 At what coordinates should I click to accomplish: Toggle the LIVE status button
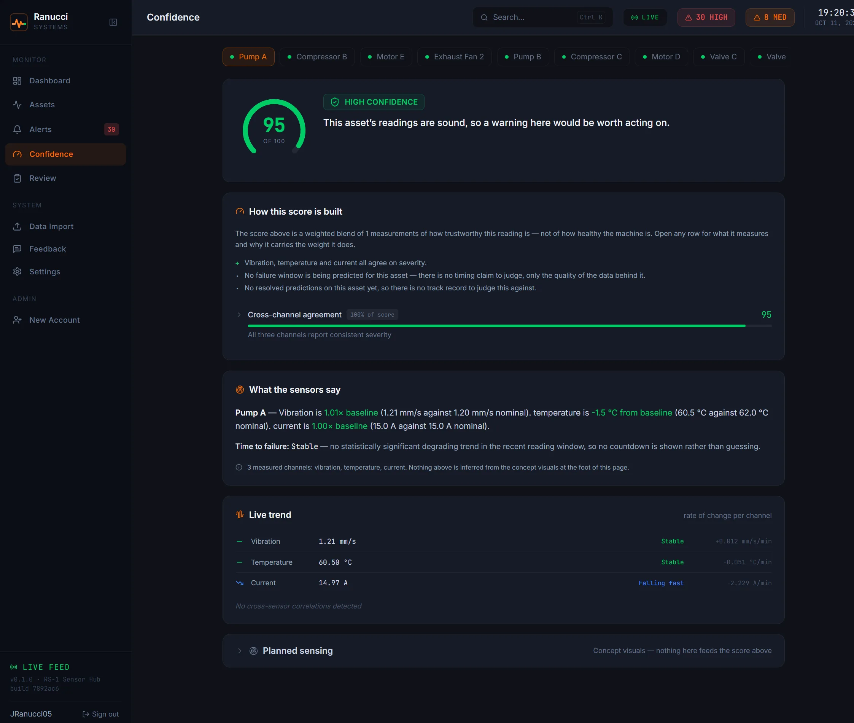pos(645,17)
